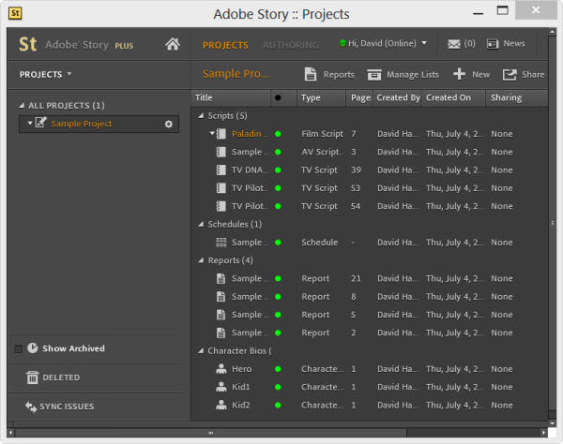
Task: Click the Page column header
Action: [x=359, y=97]
